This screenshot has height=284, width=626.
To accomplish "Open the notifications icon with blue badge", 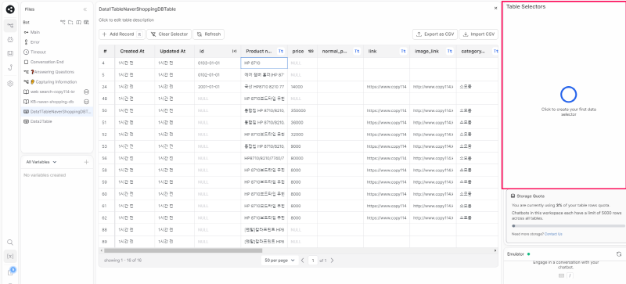I will point(11,272).
